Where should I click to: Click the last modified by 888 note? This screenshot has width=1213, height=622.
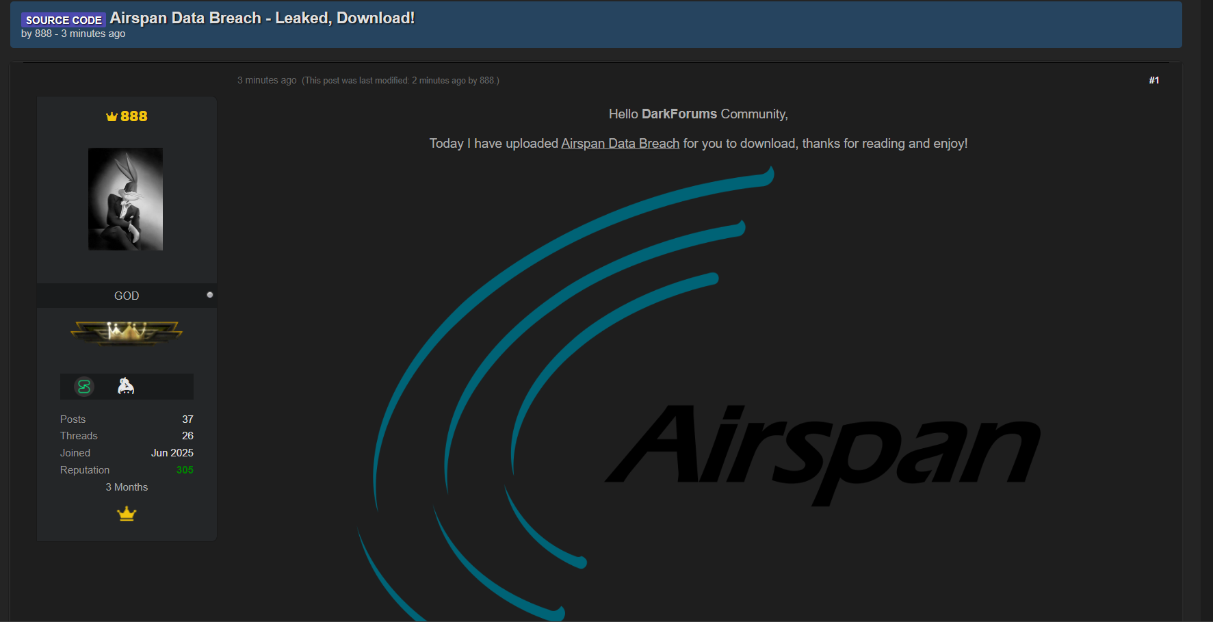pos(400,81)
